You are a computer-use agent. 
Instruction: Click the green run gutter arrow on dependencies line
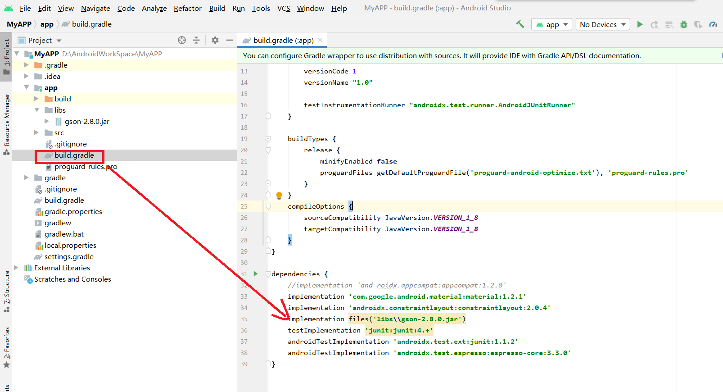[256, 274]
